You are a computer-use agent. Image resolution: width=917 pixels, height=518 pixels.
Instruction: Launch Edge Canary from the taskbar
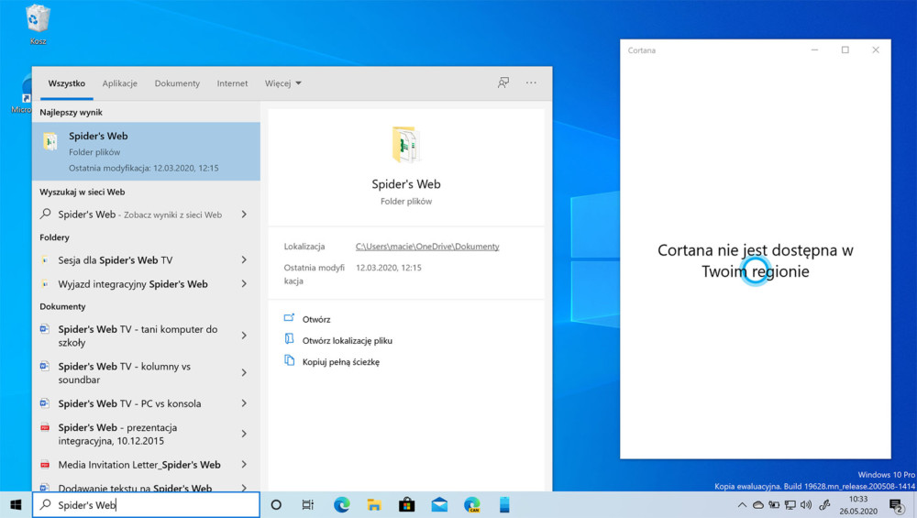tap(472, 504)
